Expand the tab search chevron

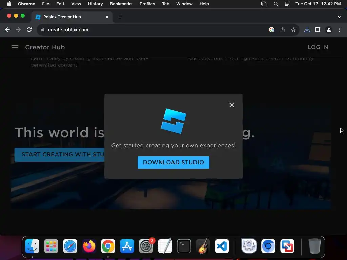(340, 17)
